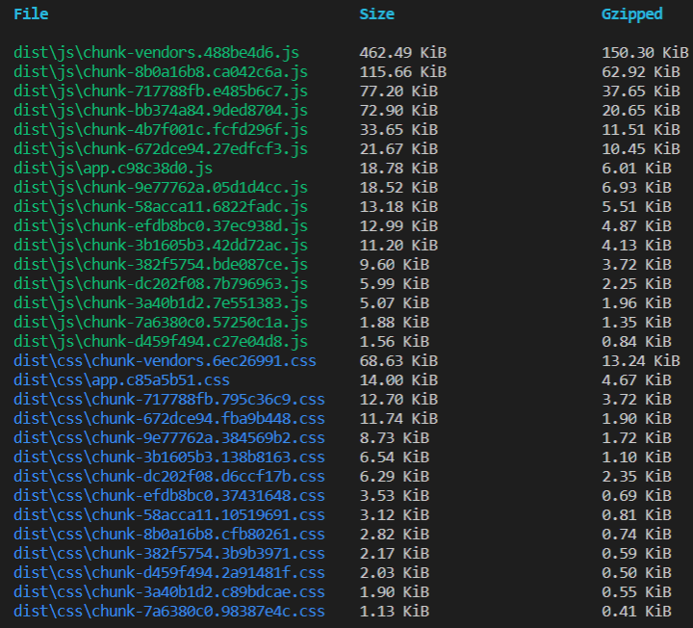Image resolution: width=693 pixels, height=628 pixels.
Task: Select file chunk-bb374a84.9ded8704.js
Action: (161, 111)
